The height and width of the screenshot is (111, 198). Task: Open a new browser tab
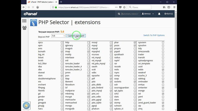pyautogui.click(x=61, y=2)
